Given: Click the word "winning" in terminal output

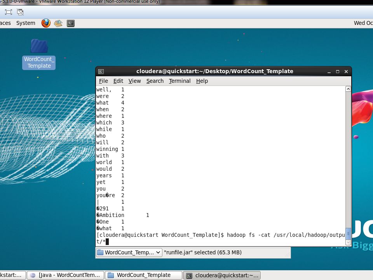Looking at the screenshot, I should (107, 149).
